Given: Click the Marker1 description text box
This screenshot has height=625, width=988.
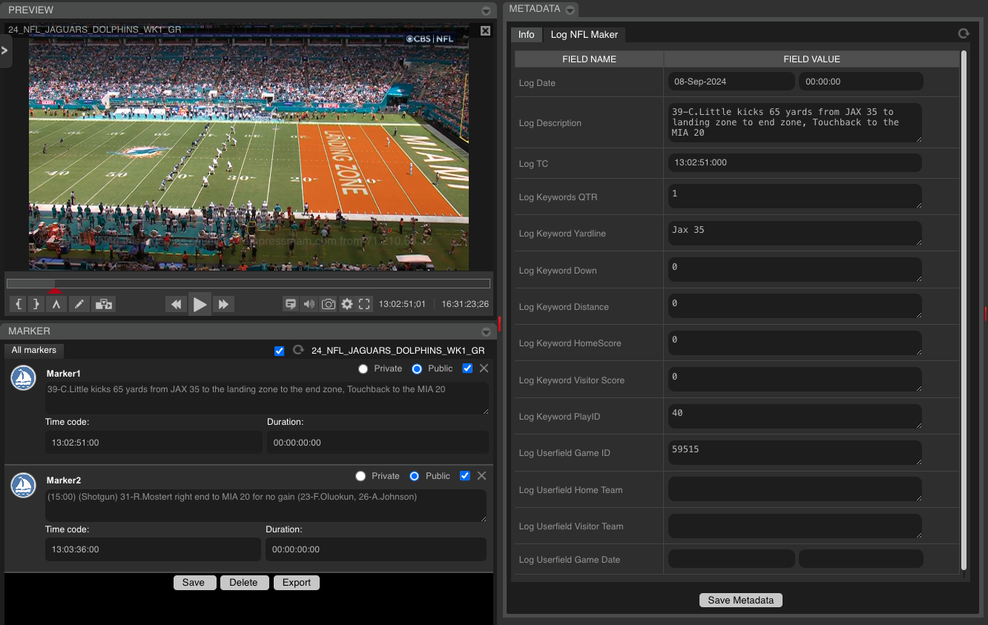Looking at the screenshot, I should (x=267, y=398).
